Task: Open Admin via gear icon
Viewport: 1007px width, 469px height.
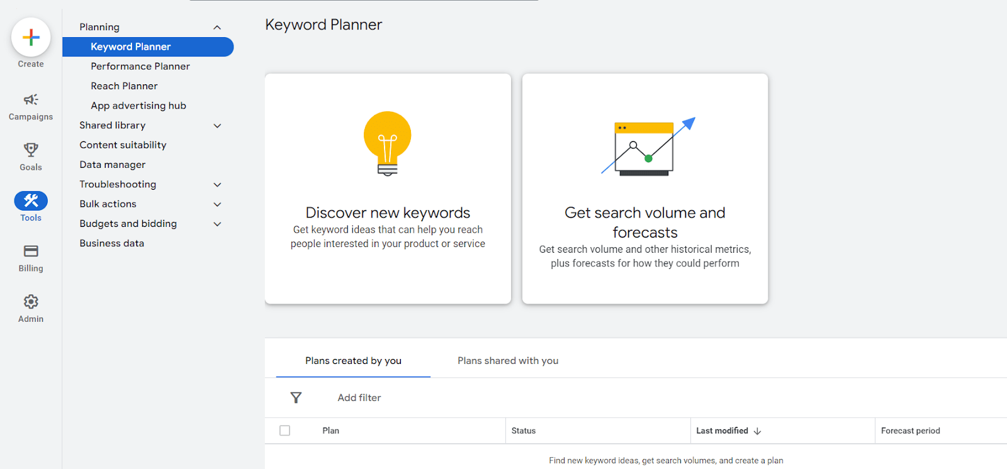Action: (x=31, y=302)
